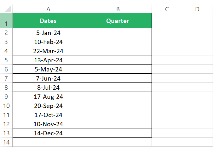Viewport: 213px width, 147px height.
Task: Select the cell containing 14-Dec-24
Action: pos(48,133)
